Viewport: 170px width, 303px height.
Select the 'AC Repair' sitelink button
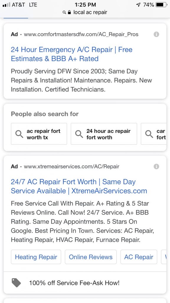139,257
